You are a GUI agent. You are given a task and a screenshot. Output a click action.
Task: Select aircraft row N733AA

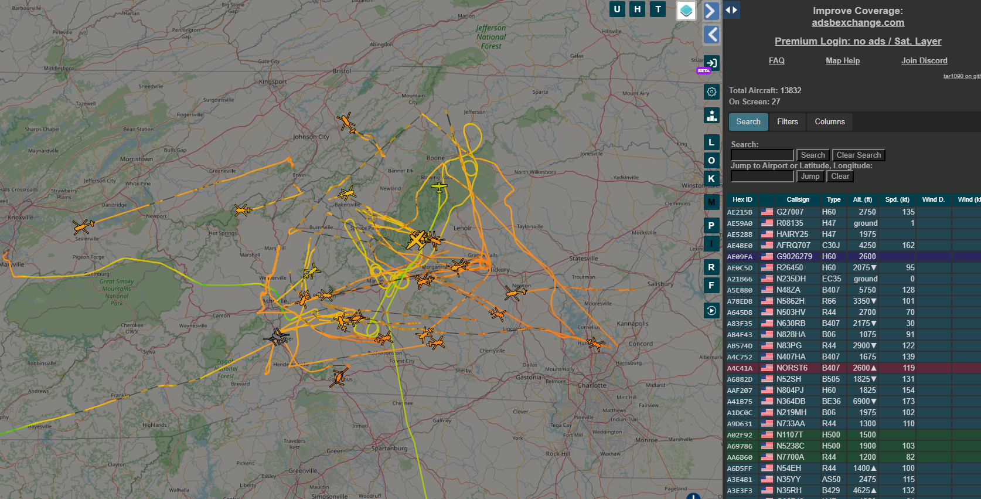coord(853,423)
